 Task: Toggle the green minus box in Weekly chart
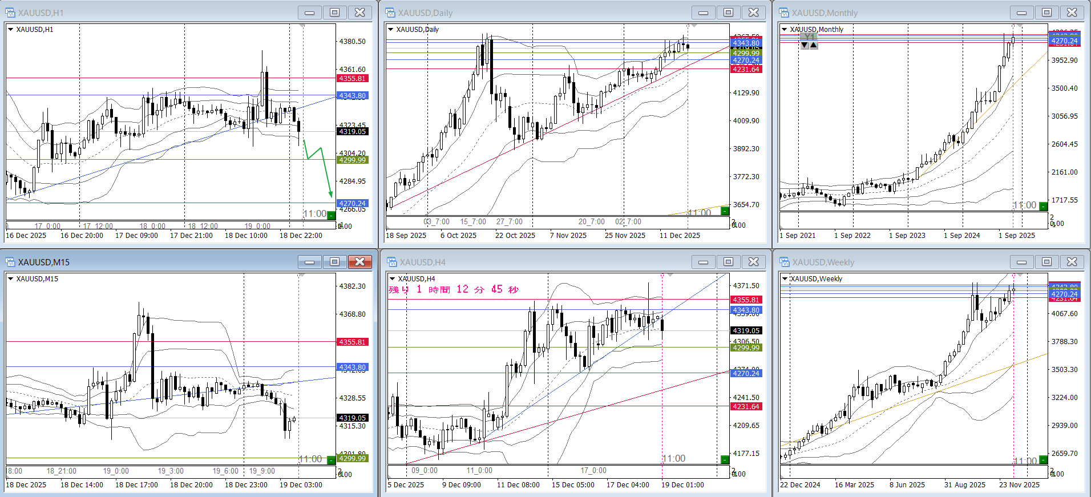1043,459
